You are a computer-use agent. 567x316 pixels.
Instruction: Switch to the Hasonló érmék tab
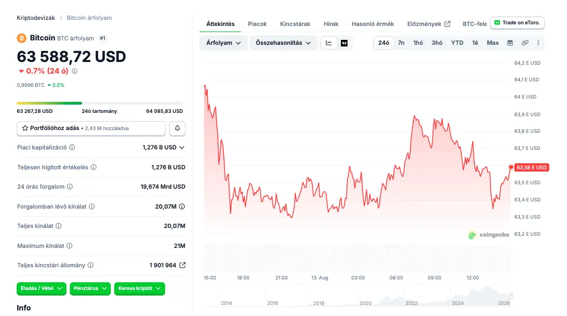[373, 24]
